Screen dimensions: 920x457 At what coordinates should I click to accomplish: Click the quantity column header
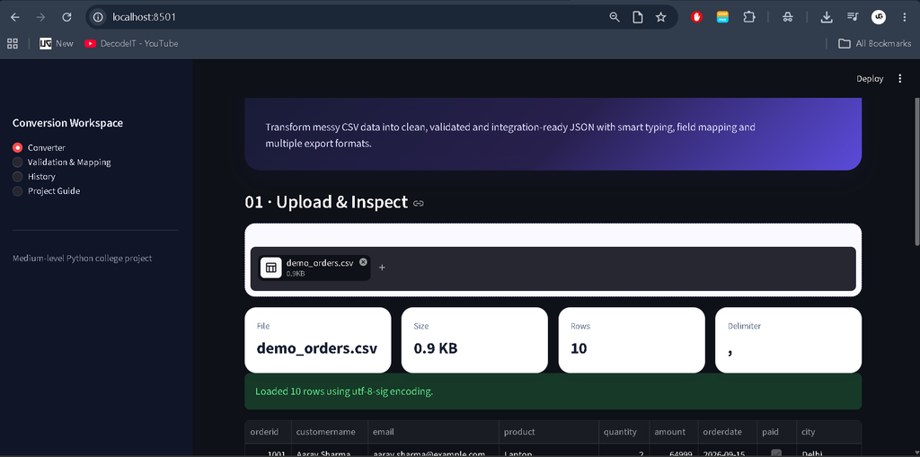(624, 432)
